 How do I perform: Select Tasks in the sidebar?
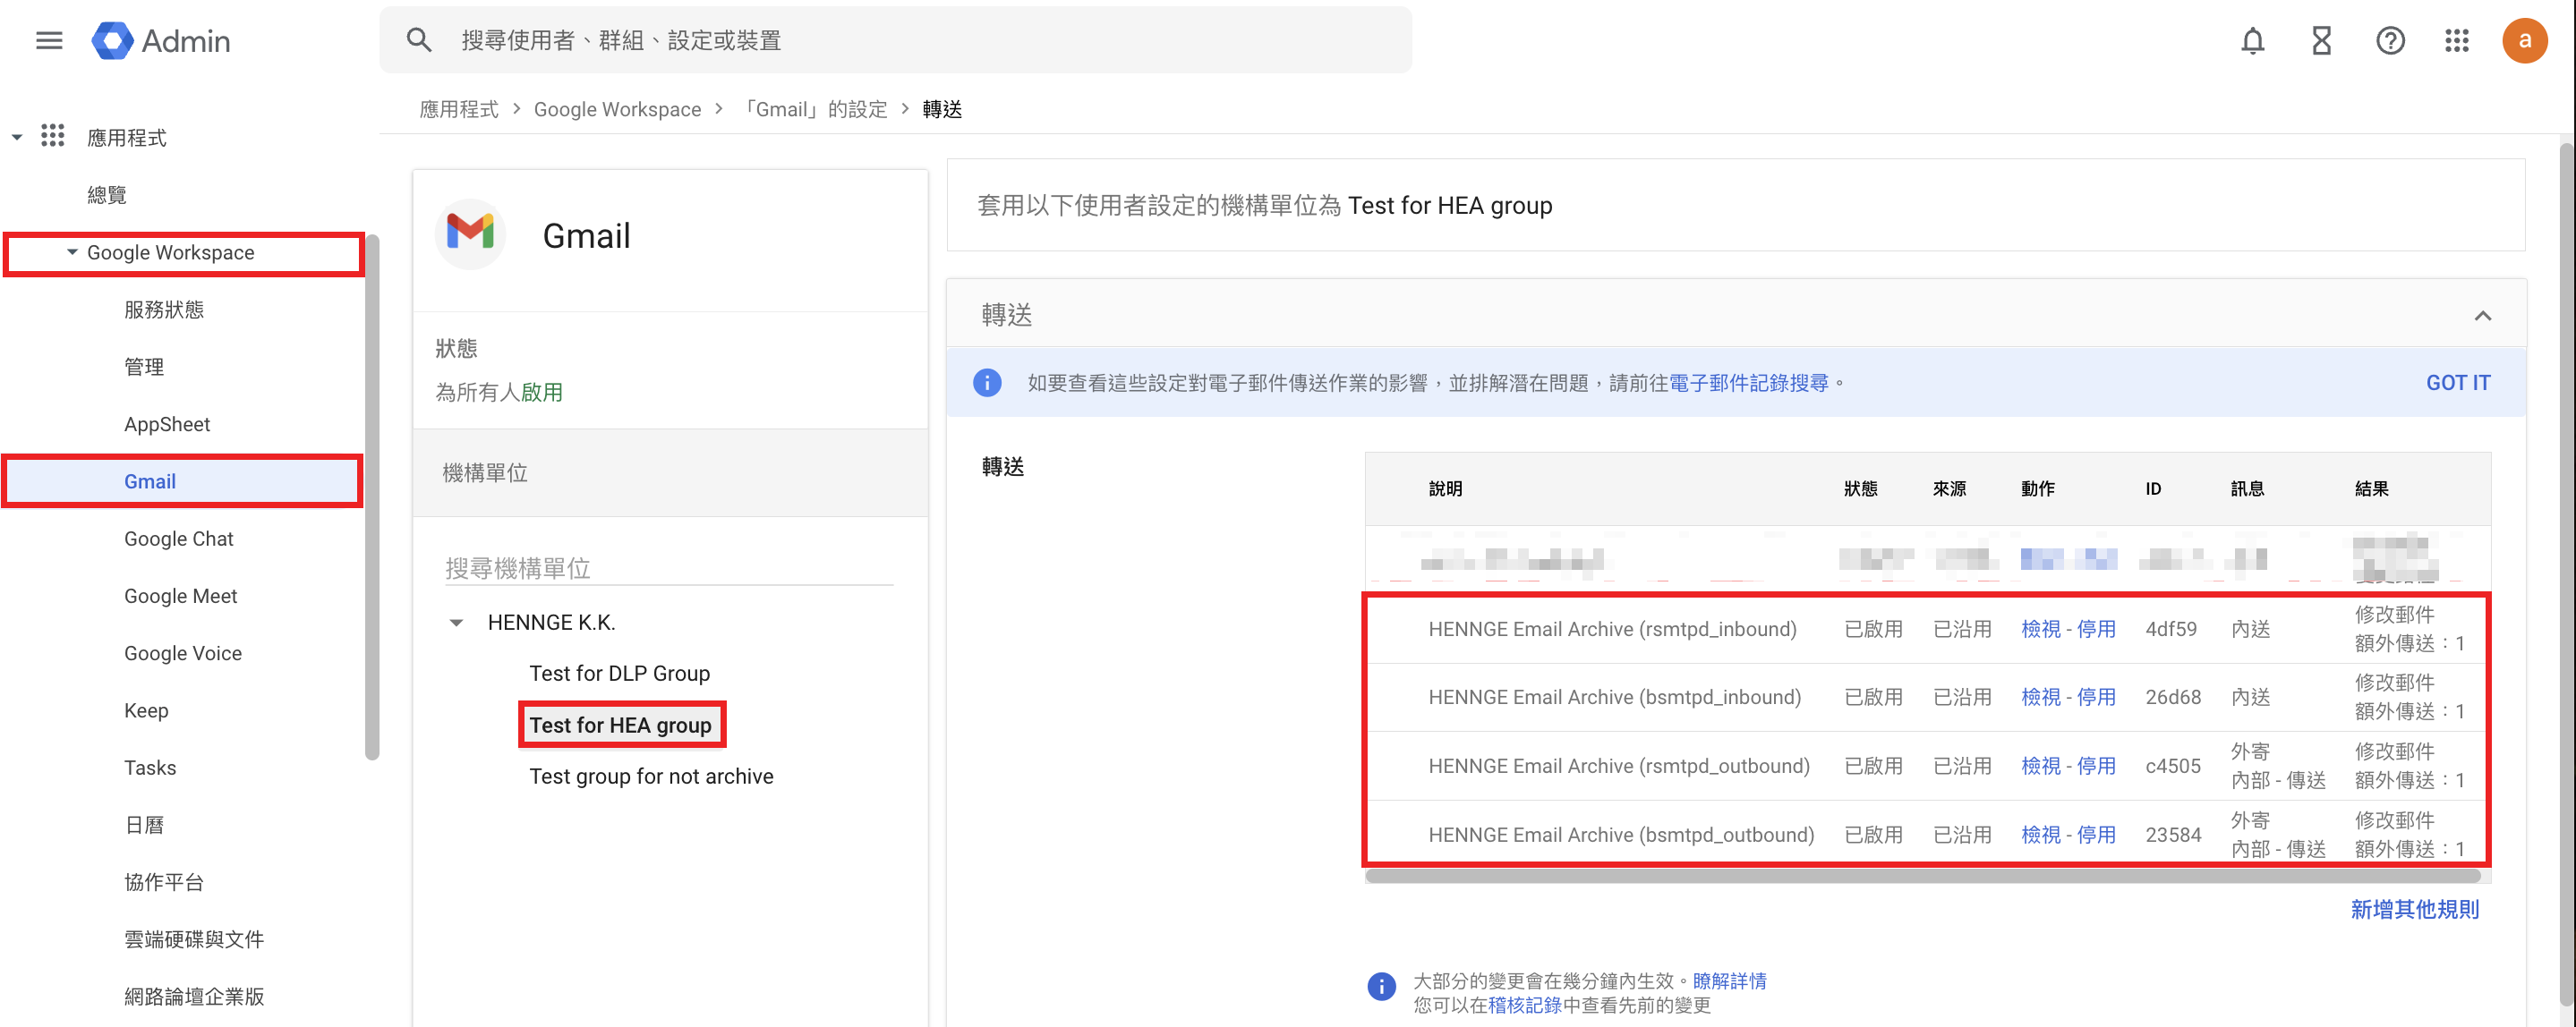(150, 768)
